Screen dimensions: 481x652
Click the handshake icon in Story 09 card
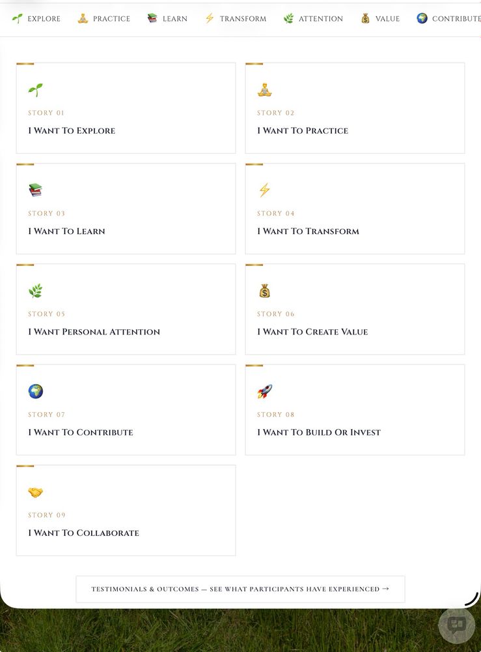tap(35, 492)
